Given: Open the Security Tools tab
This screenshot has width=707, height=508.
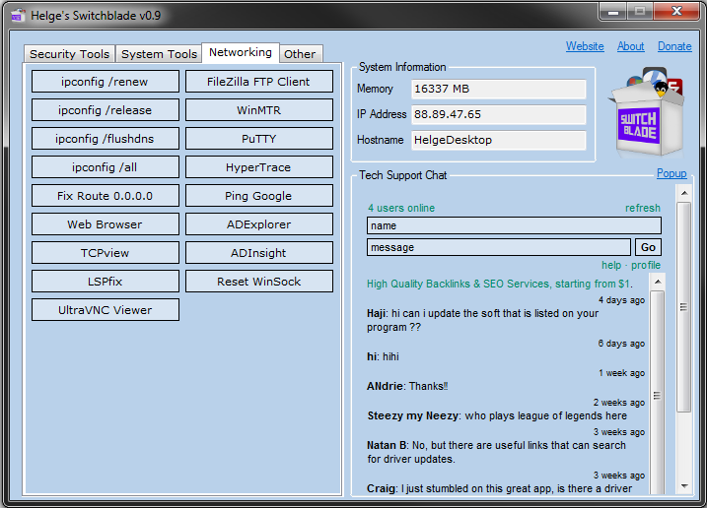Looking at the screenshot, I should 69,54.
